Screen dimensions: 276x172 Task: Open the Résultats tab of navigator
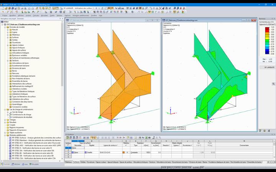point(34,164)
